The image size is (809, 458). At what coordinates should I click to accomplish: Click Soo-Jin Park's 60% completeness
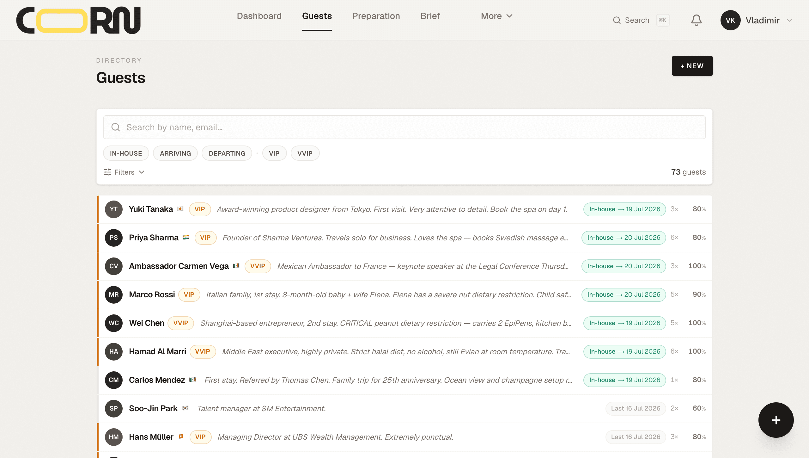tap(699, 409)
